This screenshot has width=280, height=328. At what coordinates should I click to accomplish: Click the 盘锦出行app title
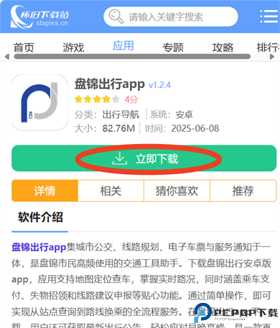[x=110, y=84]
